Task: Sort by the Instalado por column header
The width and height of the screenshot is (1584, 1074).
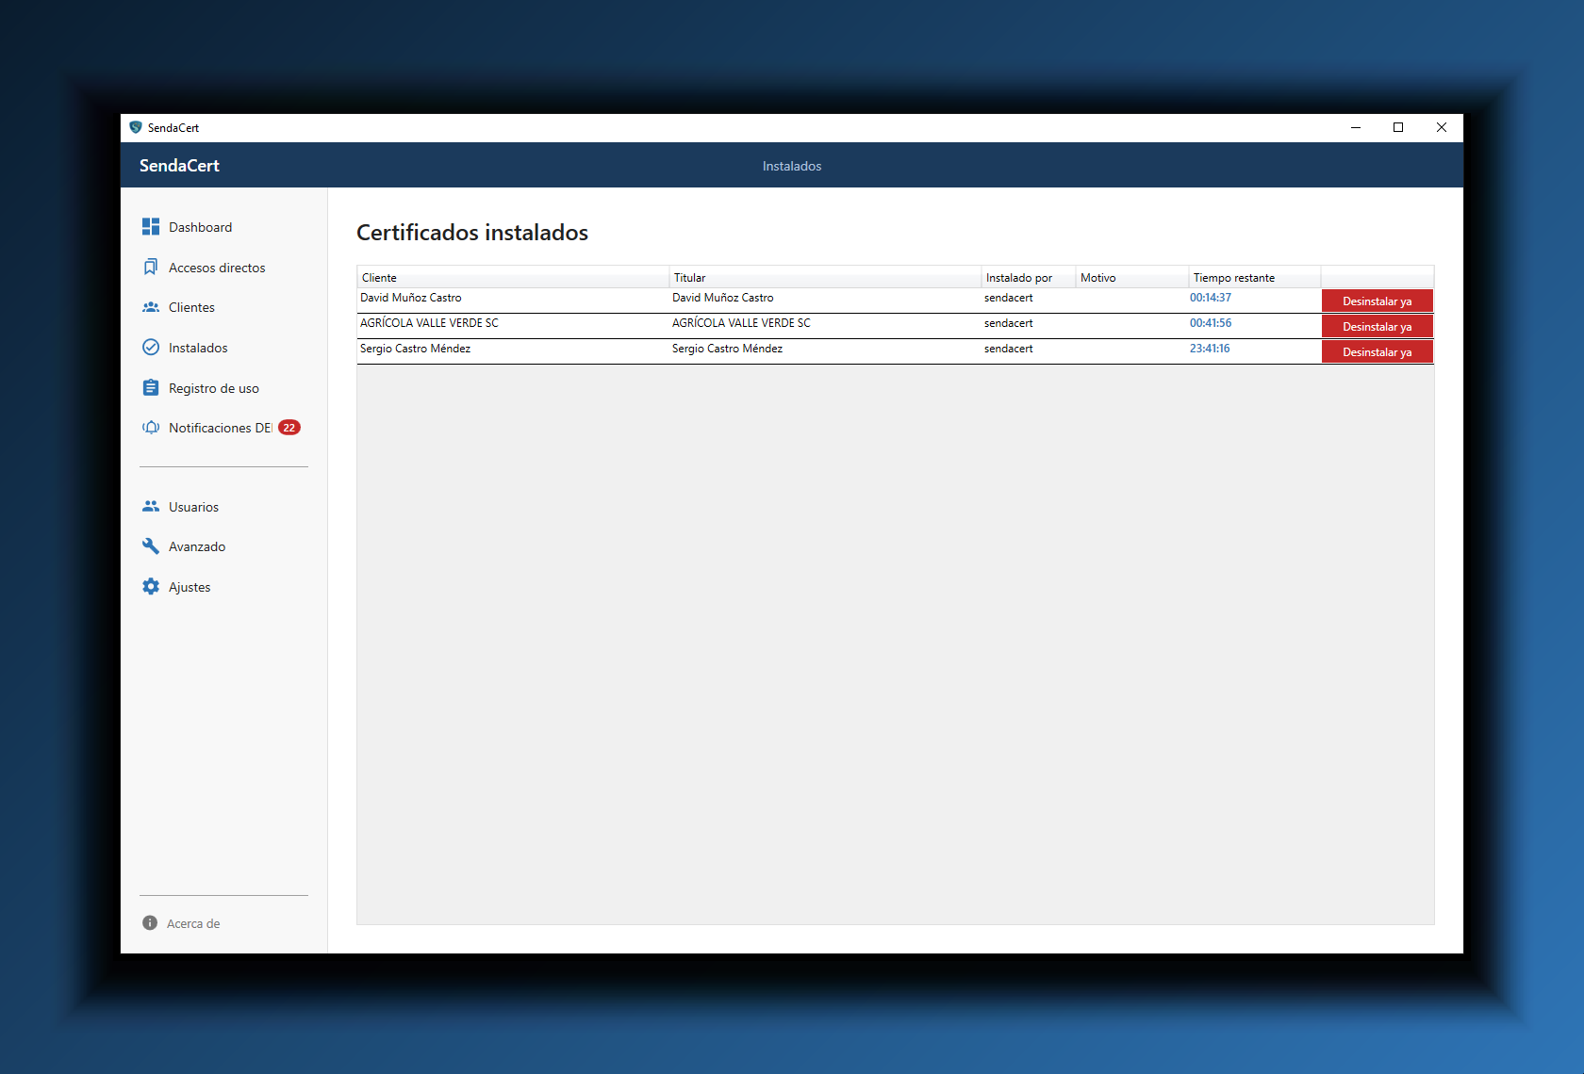Action: click(1029, 277)
